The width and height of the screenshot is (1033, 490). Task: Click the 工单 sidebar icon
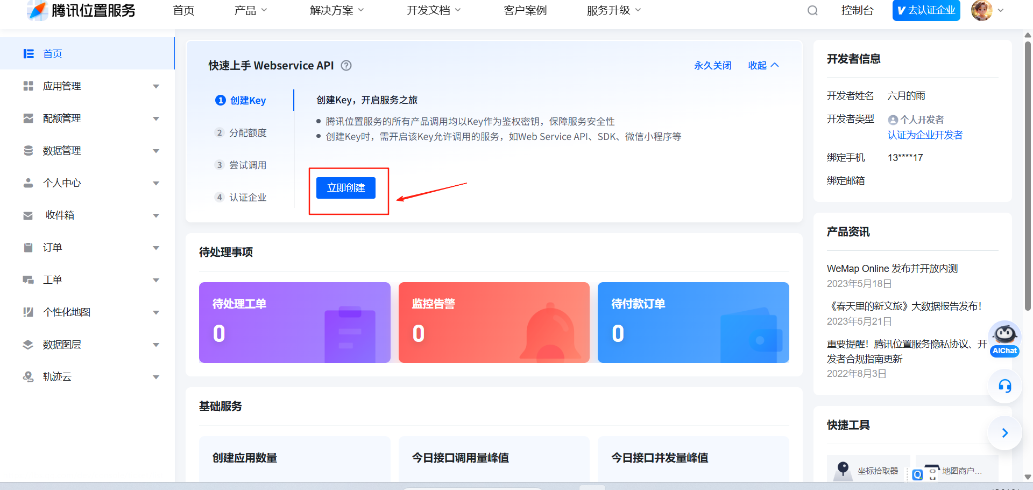click(29, 280)
